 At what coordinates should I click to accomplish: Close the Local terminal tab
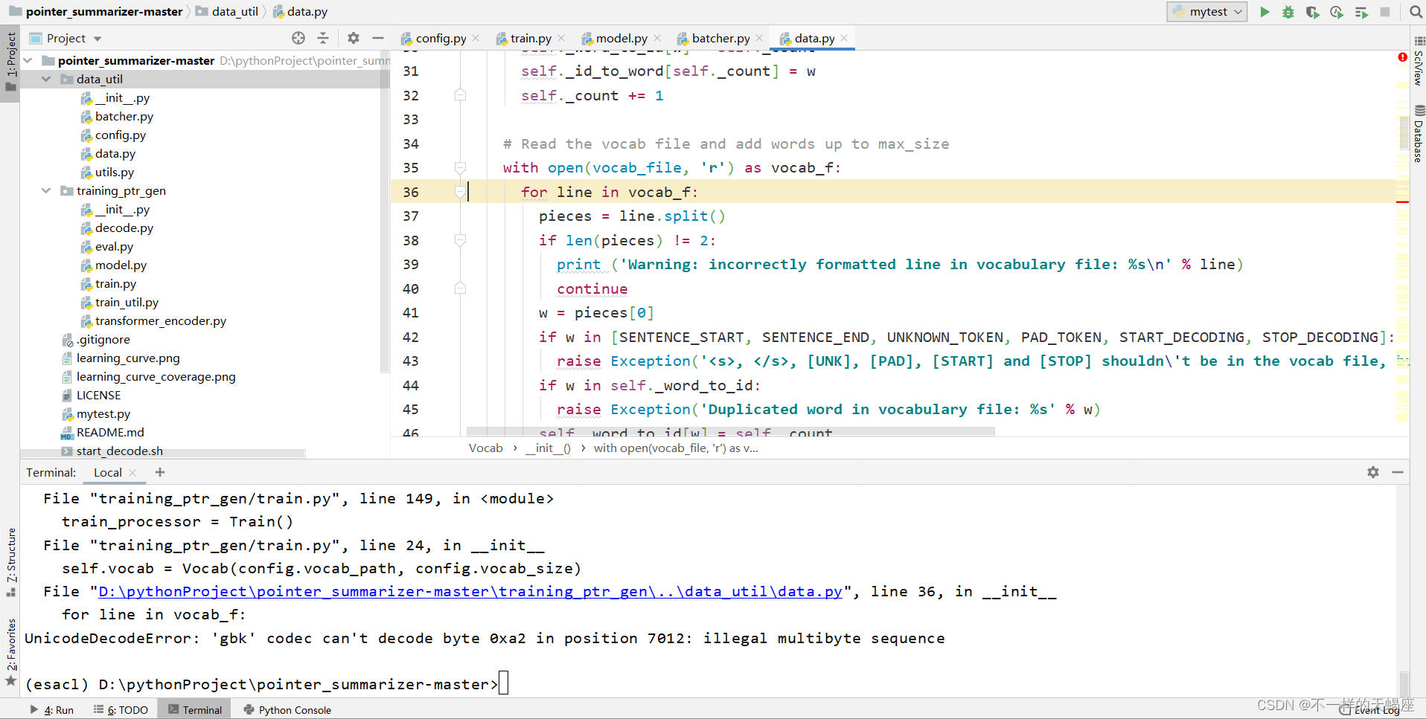coord(132,472)
